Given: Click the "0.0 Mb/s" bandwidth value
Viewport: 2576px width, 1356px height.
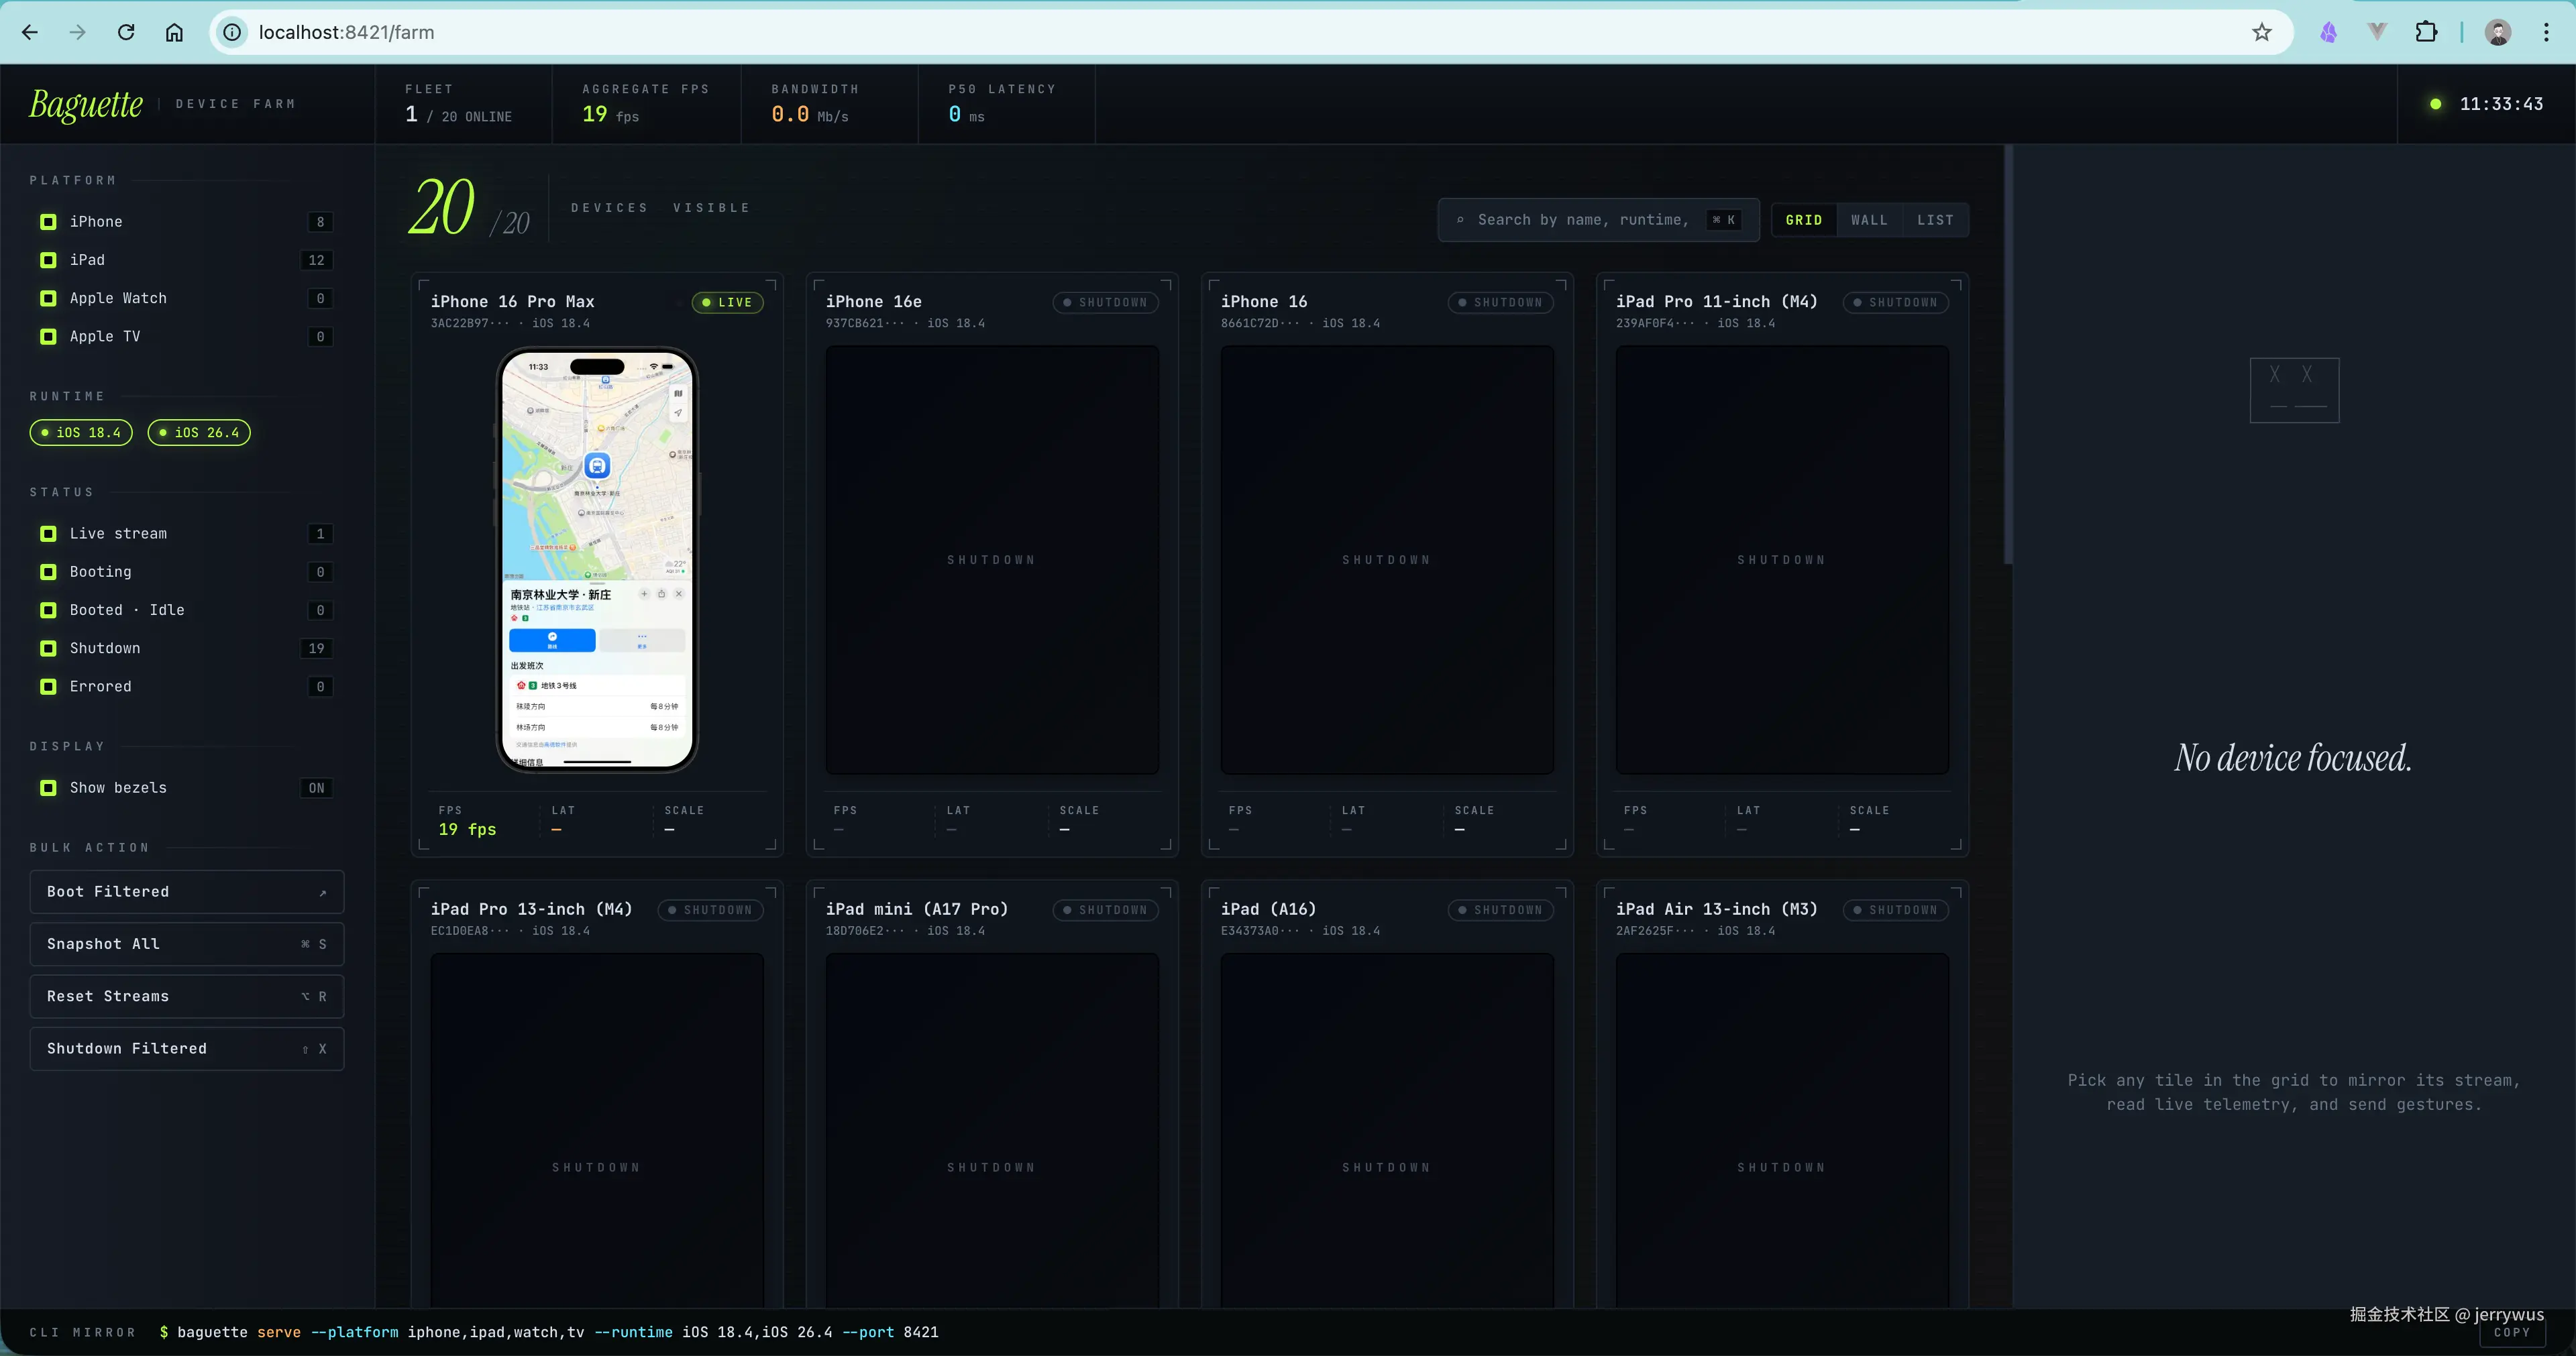Looking at the screenshot, I should pos(810,115).
